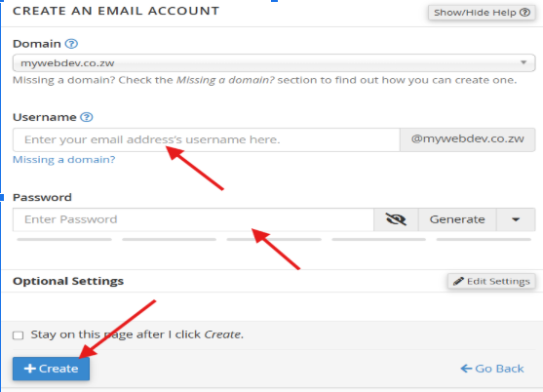Click the left arrow icon beside Go Back
Screen dimensions: 543x392
coord(466,369)
